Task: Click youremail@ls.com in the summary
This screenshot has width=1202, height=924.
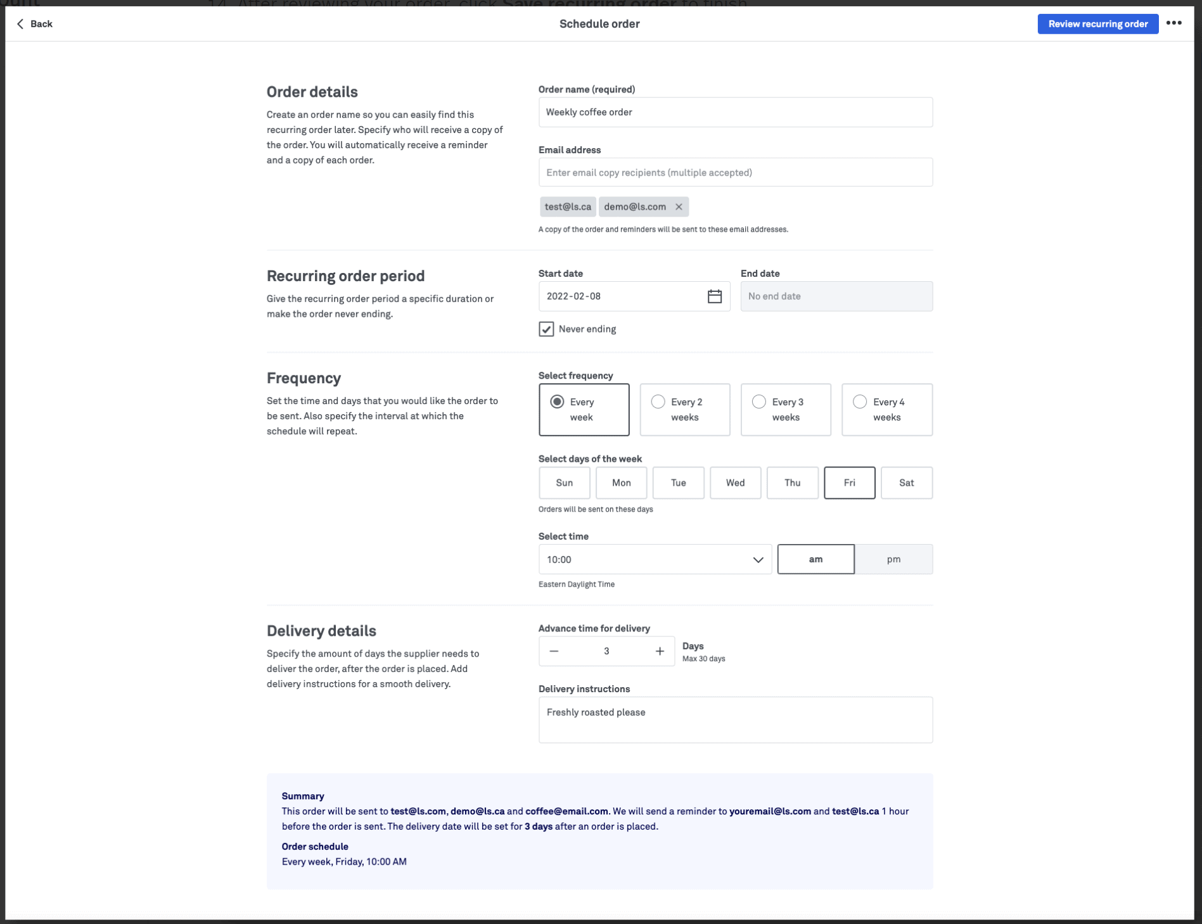Action: click(770, 812)
